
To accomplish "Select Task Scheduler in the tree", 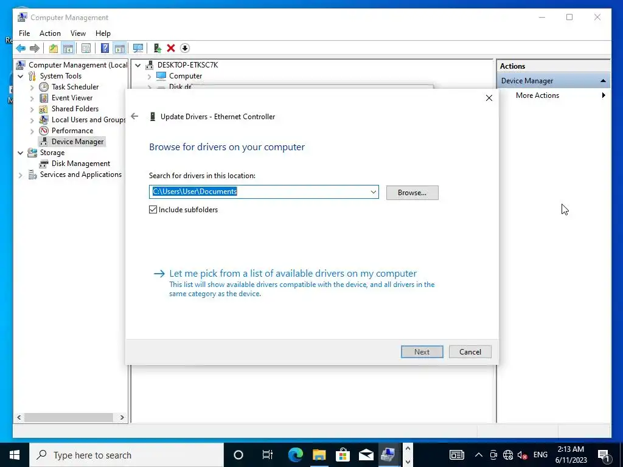I will pyautogui.click(x=75, y=87).
